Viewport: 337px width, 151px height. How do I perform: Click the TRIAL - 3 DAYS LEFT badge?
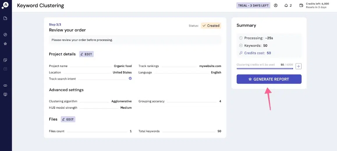[253, 6]
